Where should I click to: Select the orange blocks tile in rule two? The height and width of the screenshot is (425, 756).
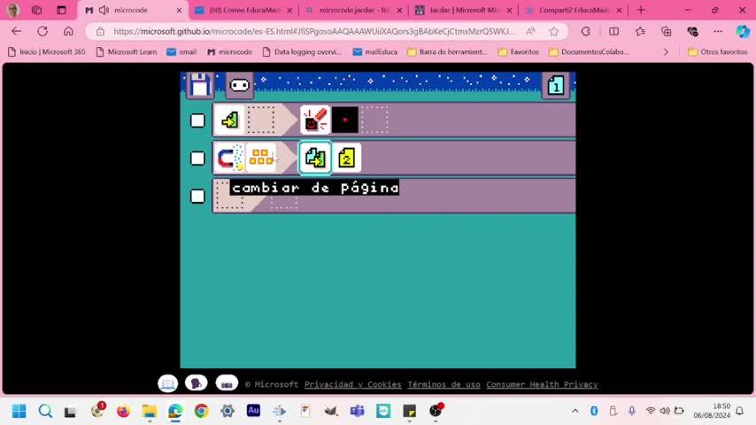click(261, 158)
